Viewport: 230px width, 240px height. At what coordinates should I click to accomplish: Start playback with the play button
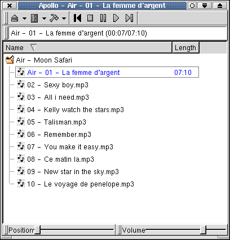[x=116, y=18]
